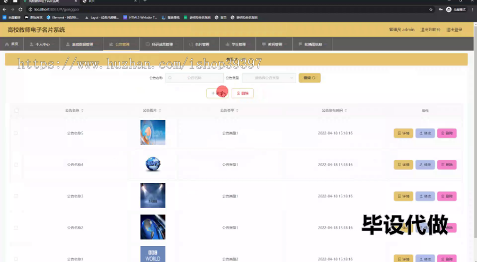Reload the page with the refresh icon
Image resolution: width=477 pixels, height=262 pixels.
point(20,10)
